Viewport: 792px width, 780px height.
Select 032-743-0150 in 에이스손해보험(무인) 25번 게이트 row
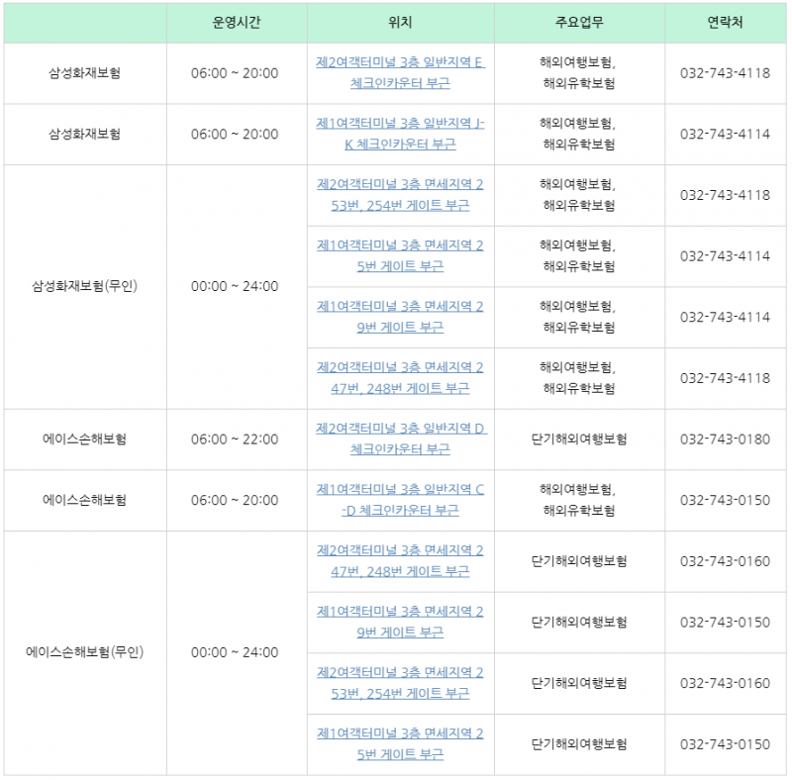click(x=725, y=744)
